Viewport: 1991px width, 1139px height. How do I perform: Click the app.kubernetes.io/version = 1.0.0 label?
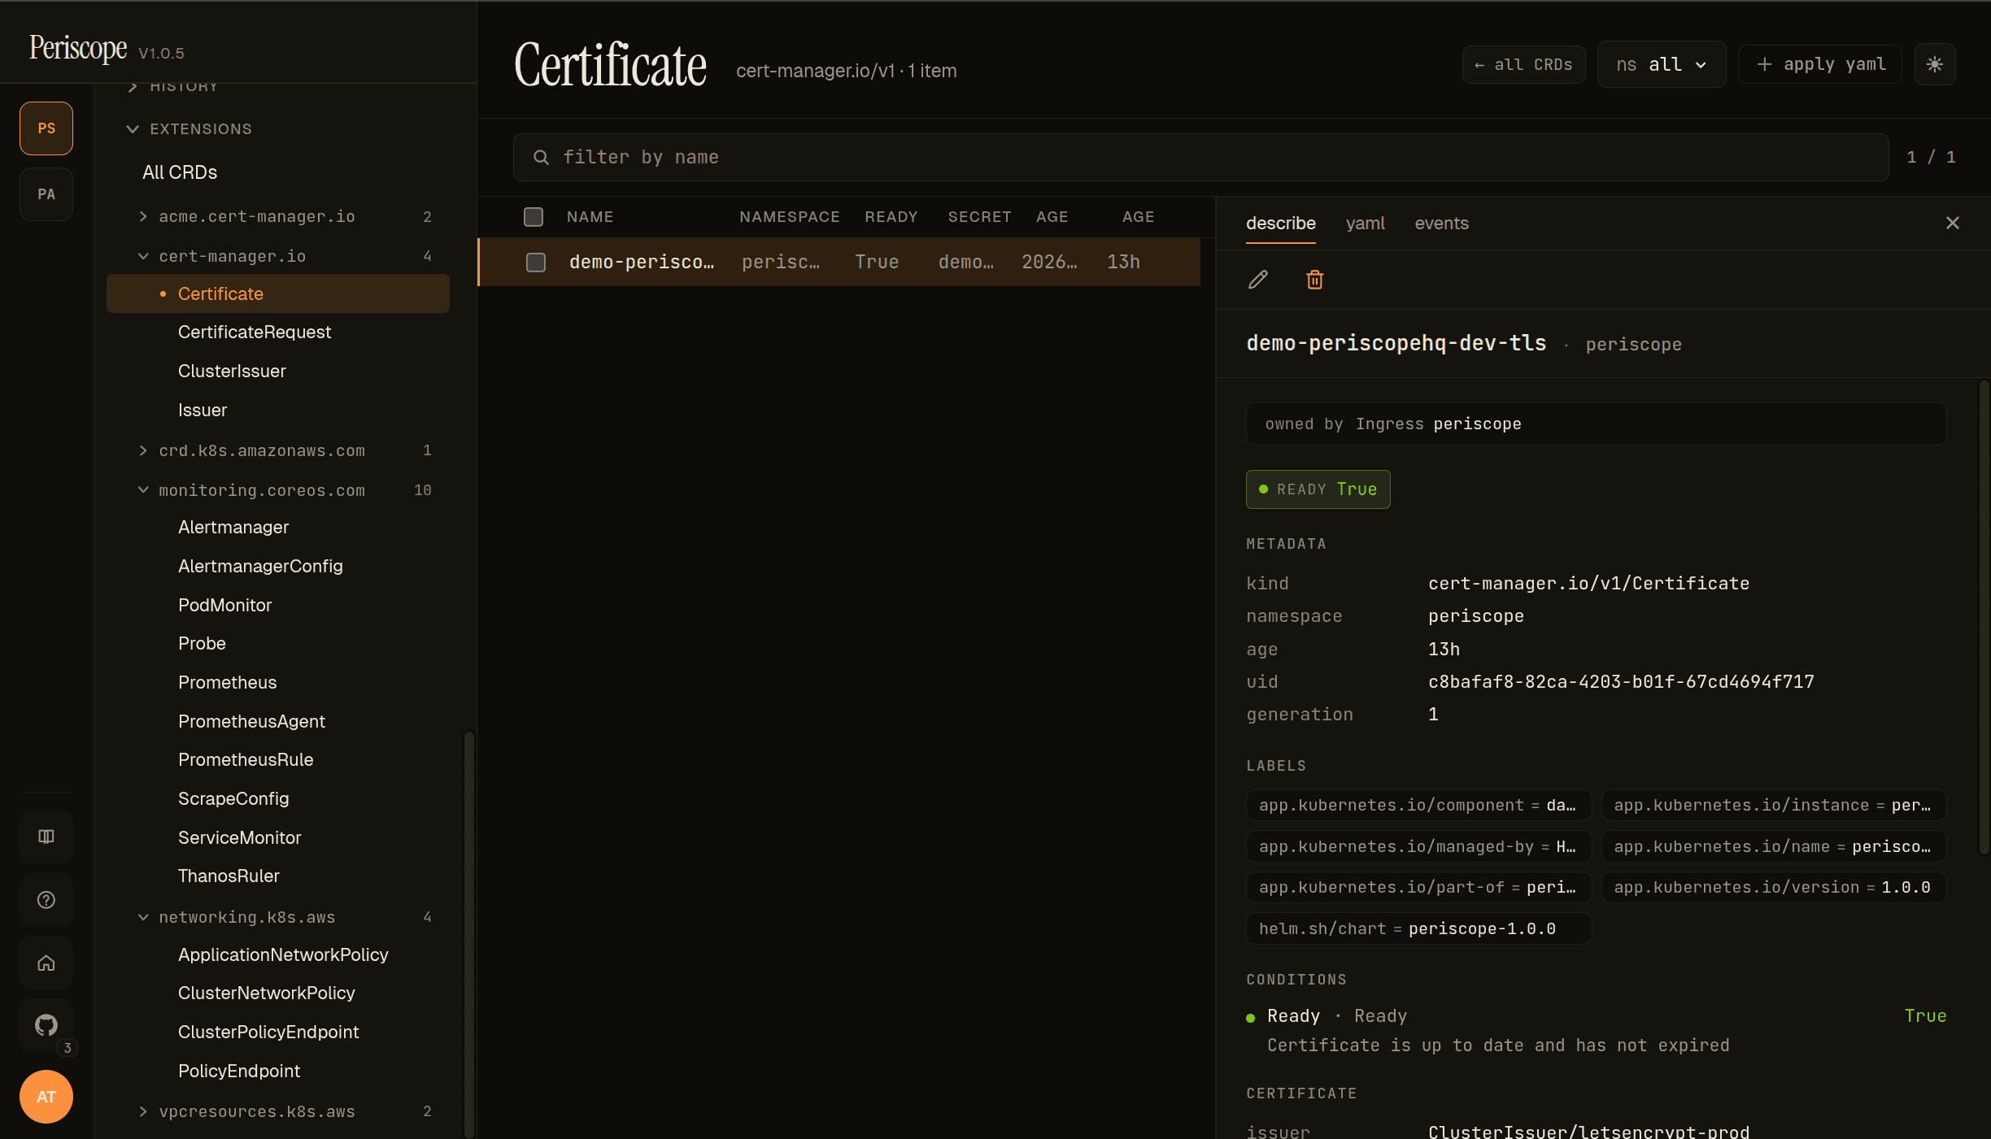tap(1773, 887)
